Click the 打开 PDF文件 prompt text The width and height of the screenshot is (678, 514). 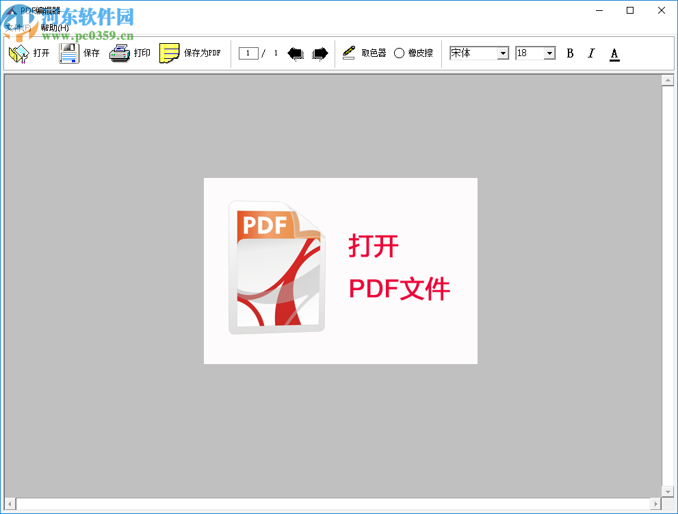click(399, 267)
